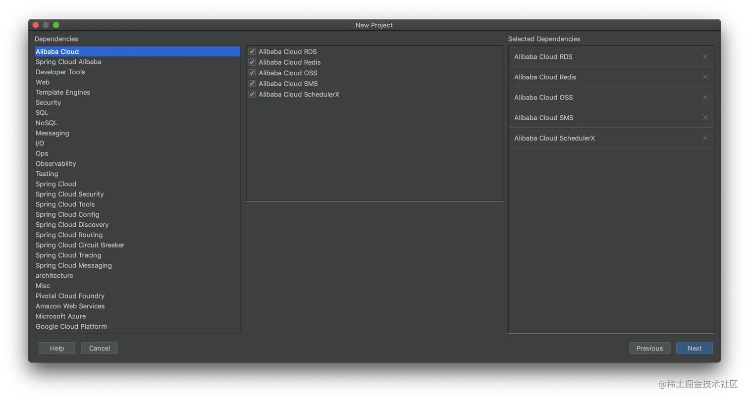Select the Spring Cloud Circuit Breaker category
749x400 pixels.
point(137,245)
